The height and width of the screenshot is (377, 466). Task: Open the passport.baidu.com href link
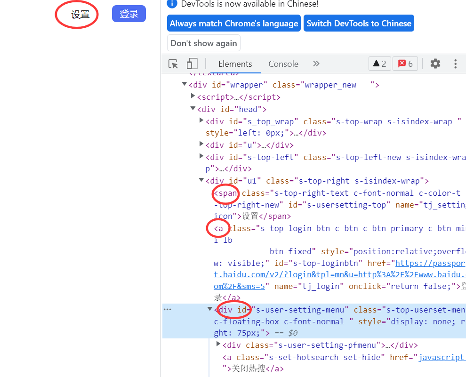(x=340, y=275)
